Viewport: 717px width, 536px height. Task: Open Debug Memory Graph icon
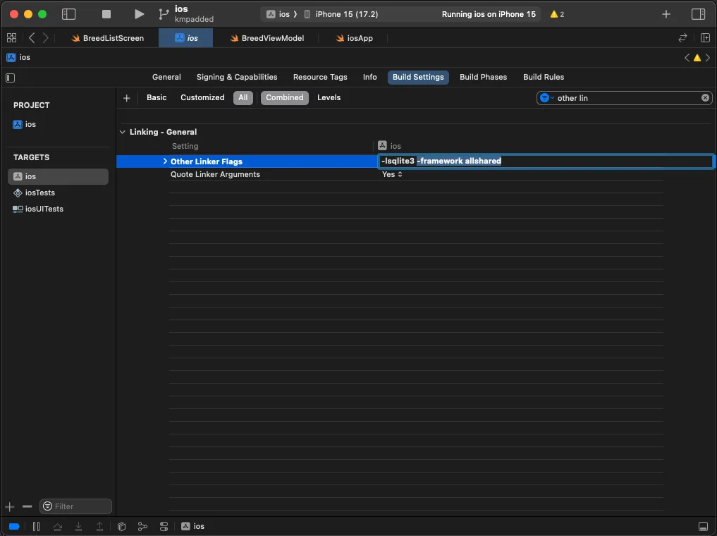[142, 526]
